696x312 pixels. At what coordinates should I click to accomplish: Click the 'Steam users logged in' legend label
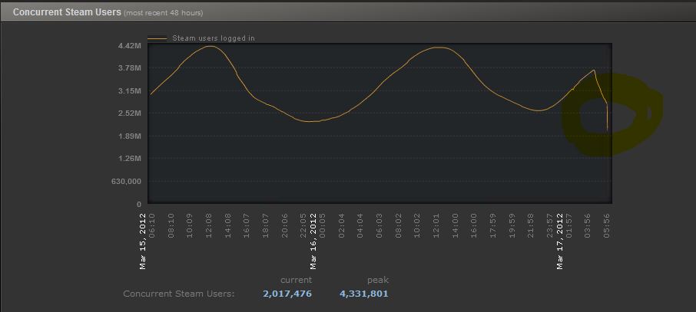(x=214, y=38)
